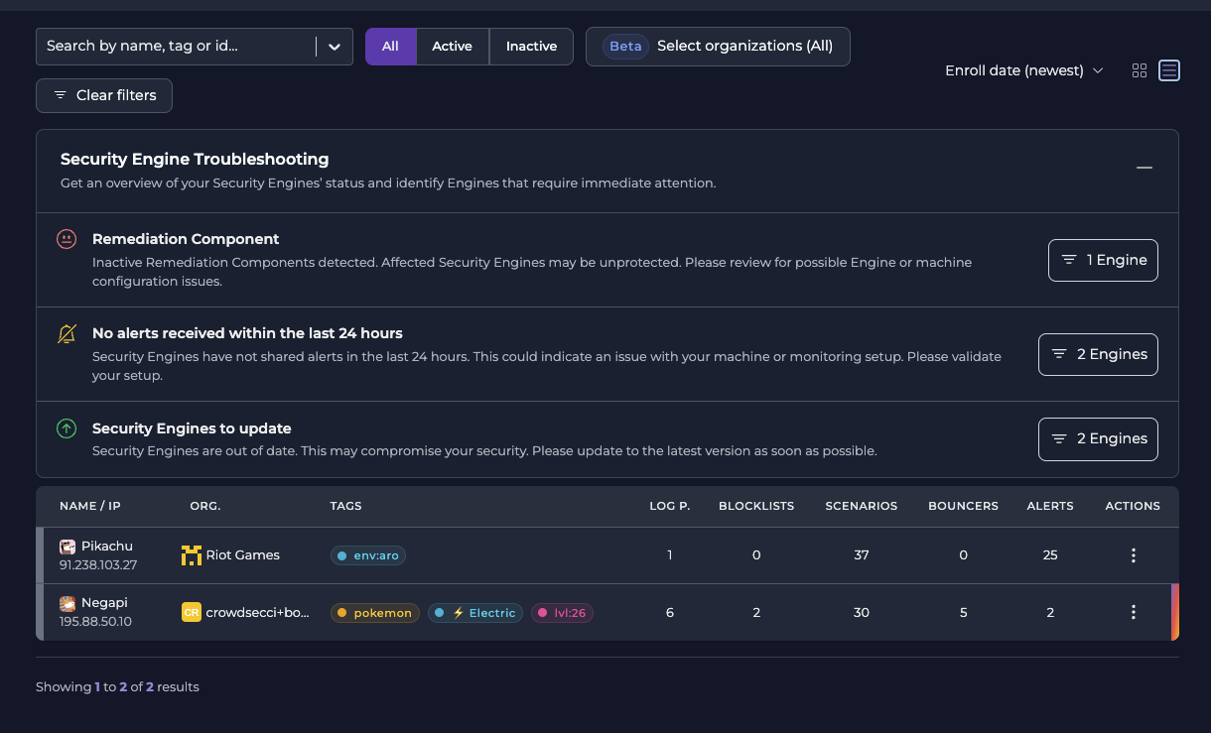Viewport: 1211px width, 733px height.
Task: Click 1 Engine for Remediation Component
Action: tap(1103, 260)
